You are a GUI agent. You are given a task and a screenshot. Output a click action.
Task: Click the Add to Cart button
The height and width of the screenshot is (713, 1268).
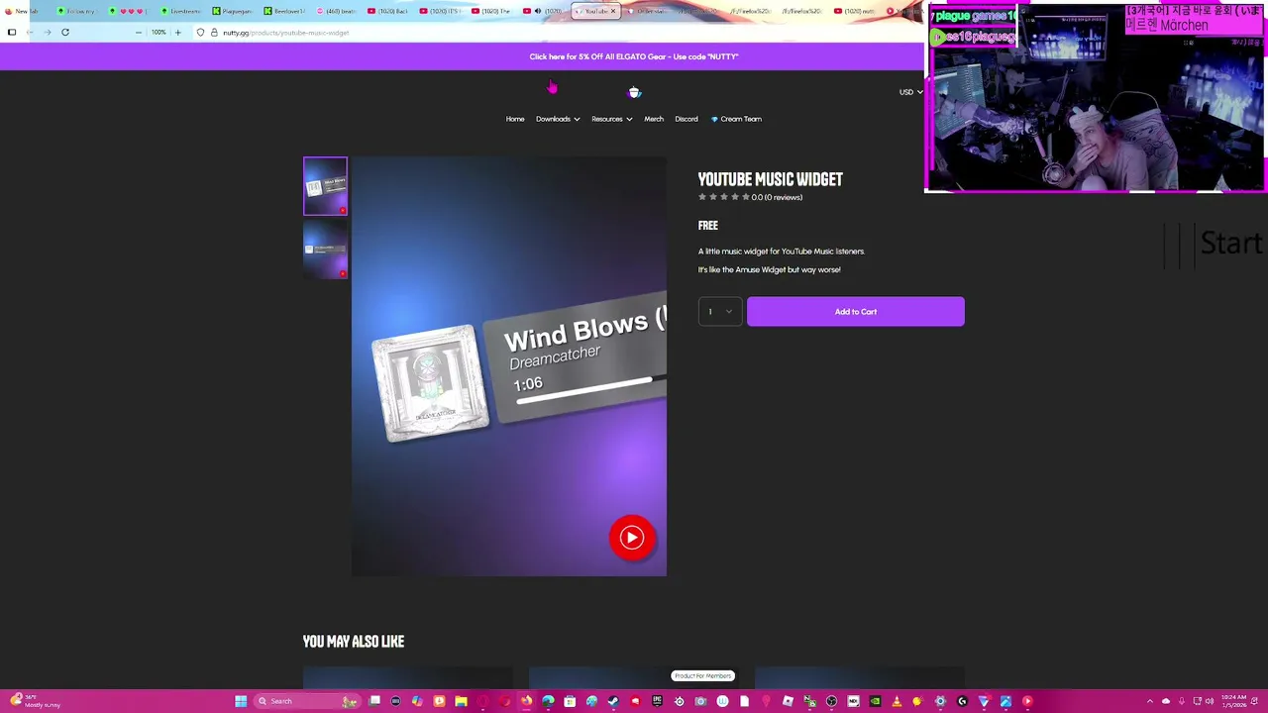pos(855,311)
